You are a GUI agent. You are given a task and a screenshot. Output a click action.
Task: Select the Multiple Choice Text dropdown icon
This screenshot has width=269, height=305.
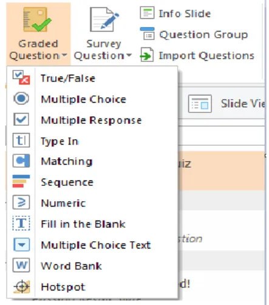click(x=21, y=244)
